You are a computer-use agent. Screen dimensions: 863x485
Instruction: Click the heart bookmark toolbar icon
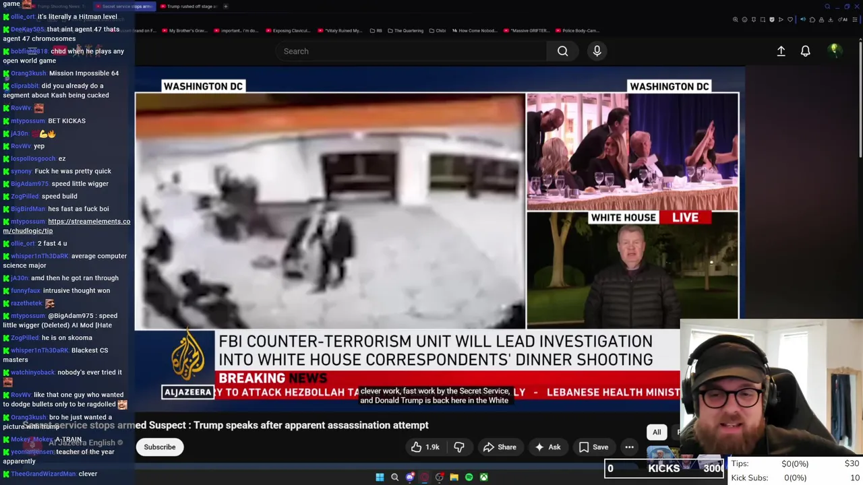(790, 20)
